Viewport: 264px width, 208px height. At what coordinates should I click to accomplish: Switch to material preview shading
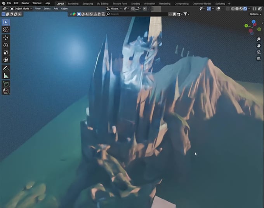[x=241, y=9]
